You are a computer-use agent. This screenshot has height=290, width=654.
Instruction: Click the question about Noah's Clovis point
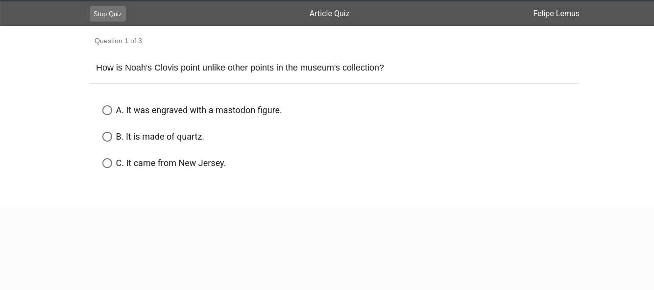pyautogui.click(x=240, y=68)
